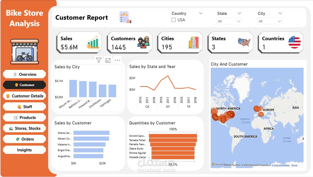Expand the State All dropdown
The width and height of the screenshot is (313, 177).
(229, 21)
